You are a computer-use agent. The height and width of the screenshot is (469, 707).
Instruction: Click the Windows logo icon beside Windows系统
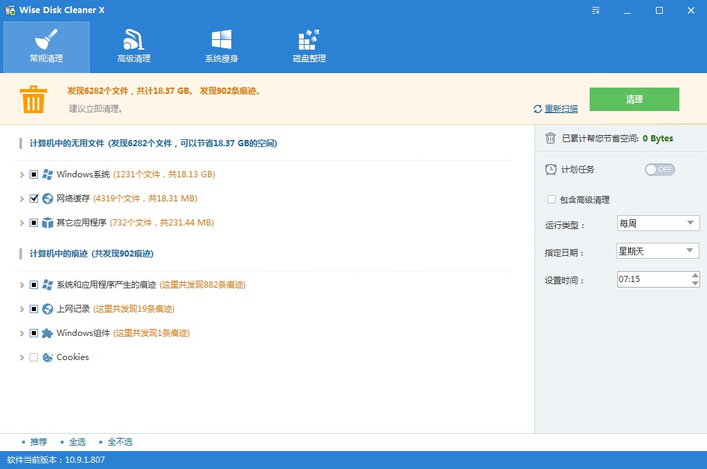47,174
